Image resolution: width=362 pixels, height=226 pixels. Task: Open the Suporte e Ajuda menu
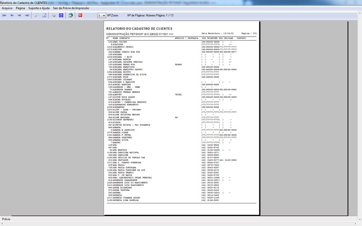point(39,8)
